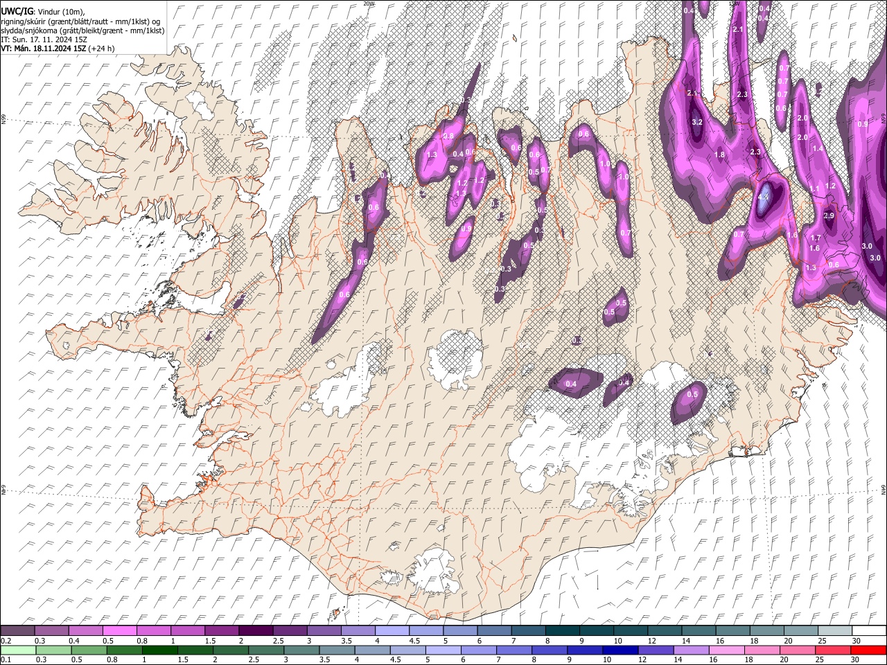The width and height of the screenshot is (887, 665).
Task: Click the '2.9' precipitation value on the map
Action: point(829,216)
